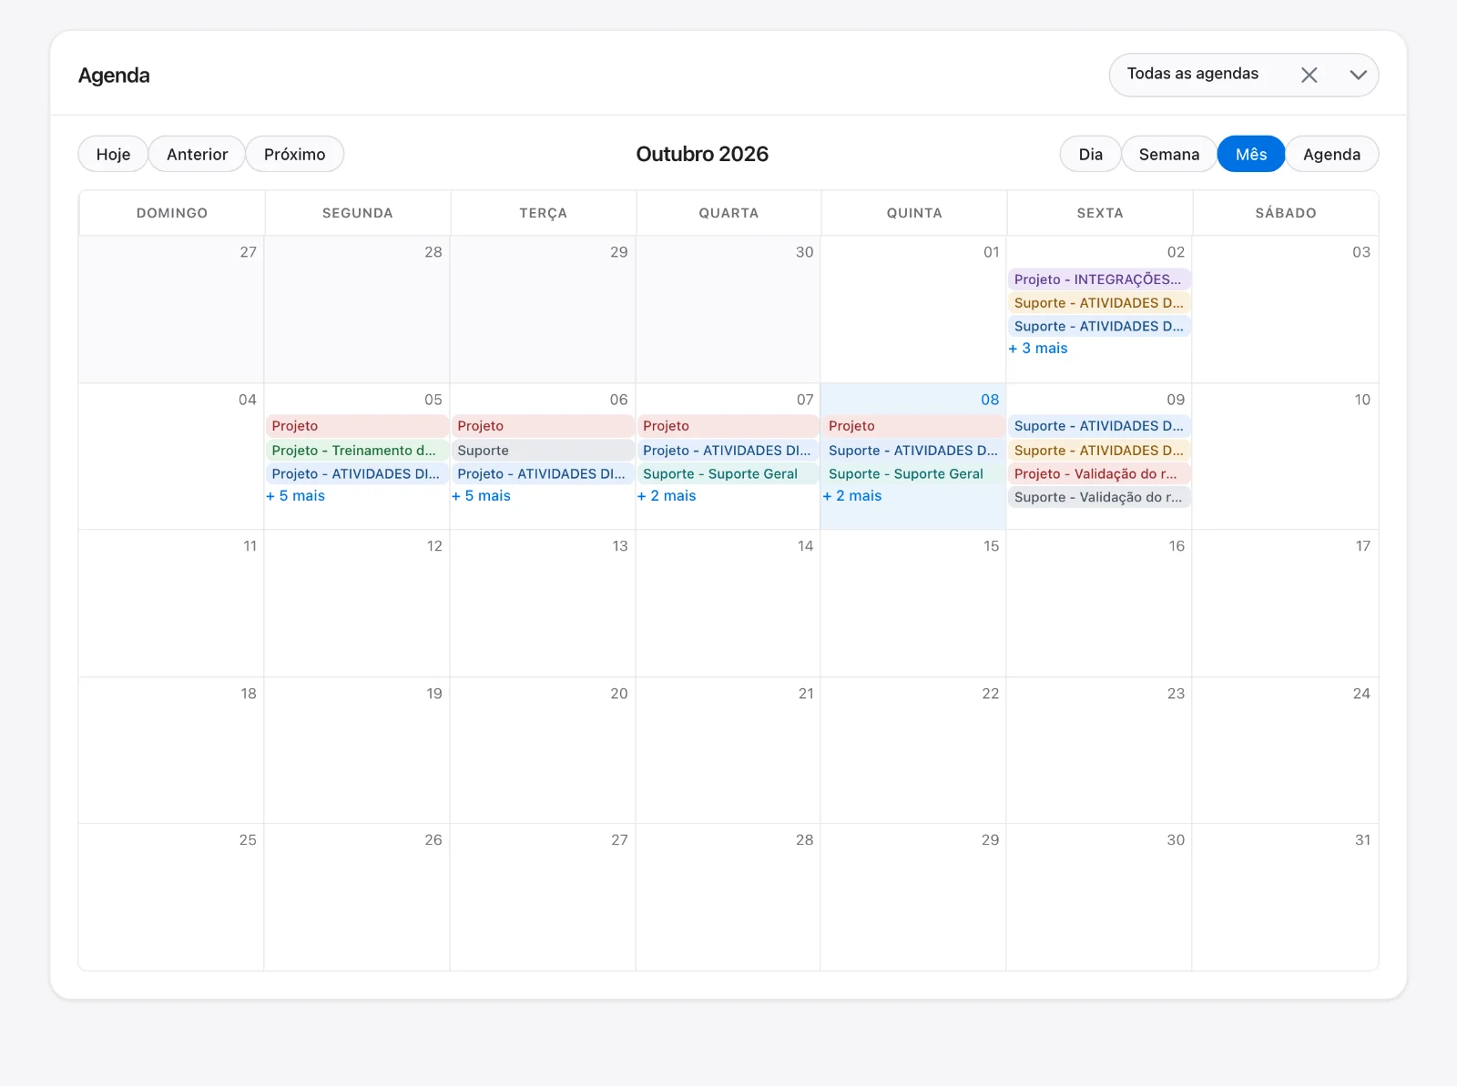The height and width of the screenshot is (1086, 1457).
Task: Navigate to previous month via Anterior
Action: [197, 154]
